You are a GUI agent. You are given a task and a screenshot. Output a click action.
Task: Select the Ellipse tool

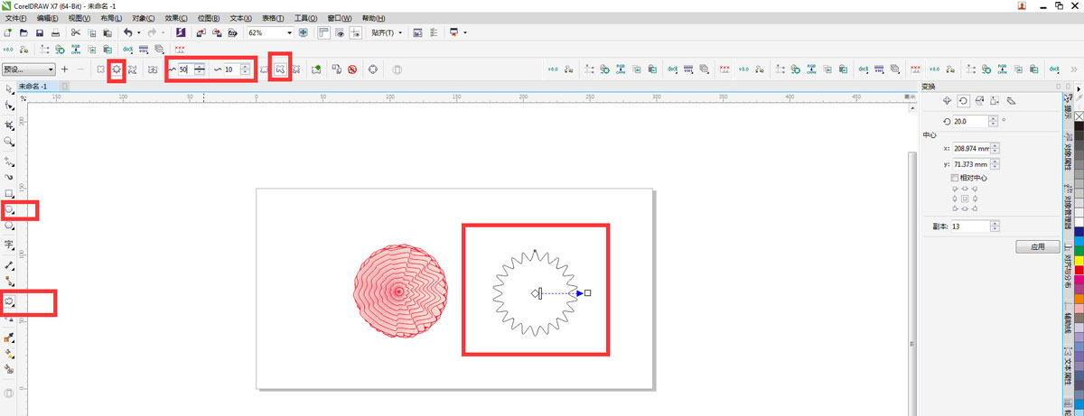pyautogui.click(x=10, y=209)
